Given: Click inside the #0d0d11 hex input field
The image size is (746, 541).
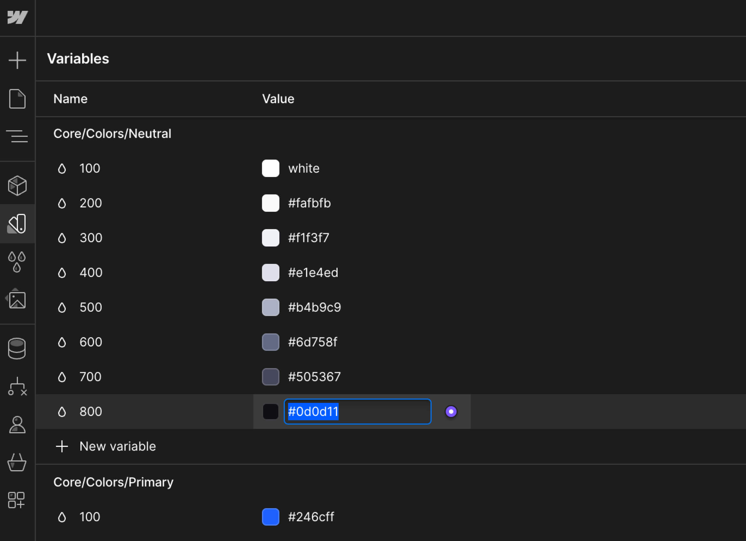Looking at the screenshot, I should (357, 411).
